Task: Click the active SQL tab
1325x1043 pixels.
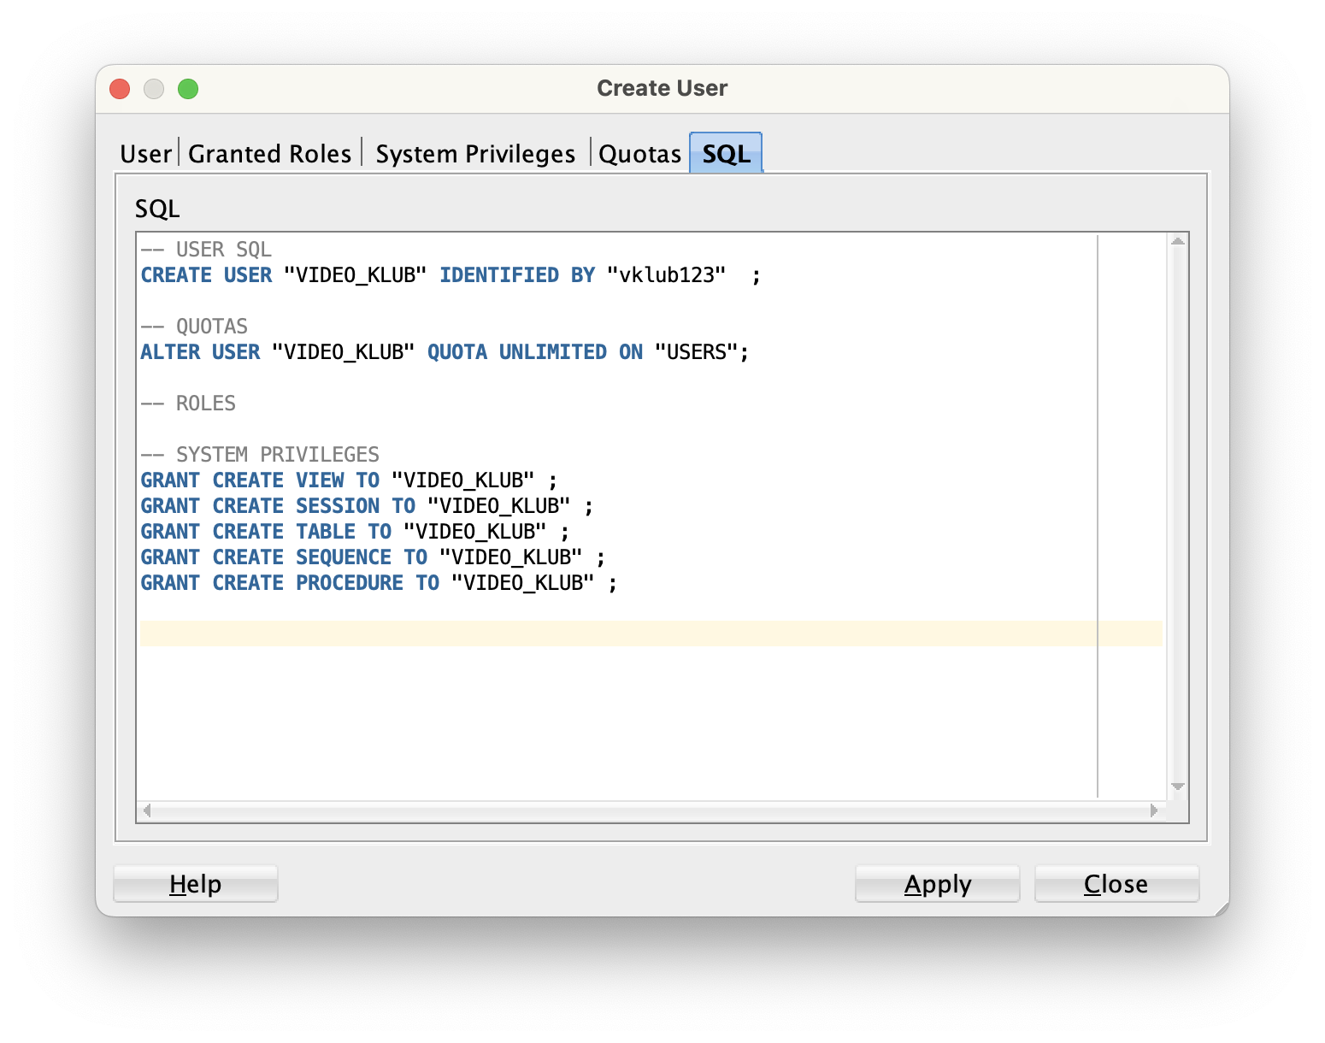Action: pyautogui.click(x=726, y=154)
